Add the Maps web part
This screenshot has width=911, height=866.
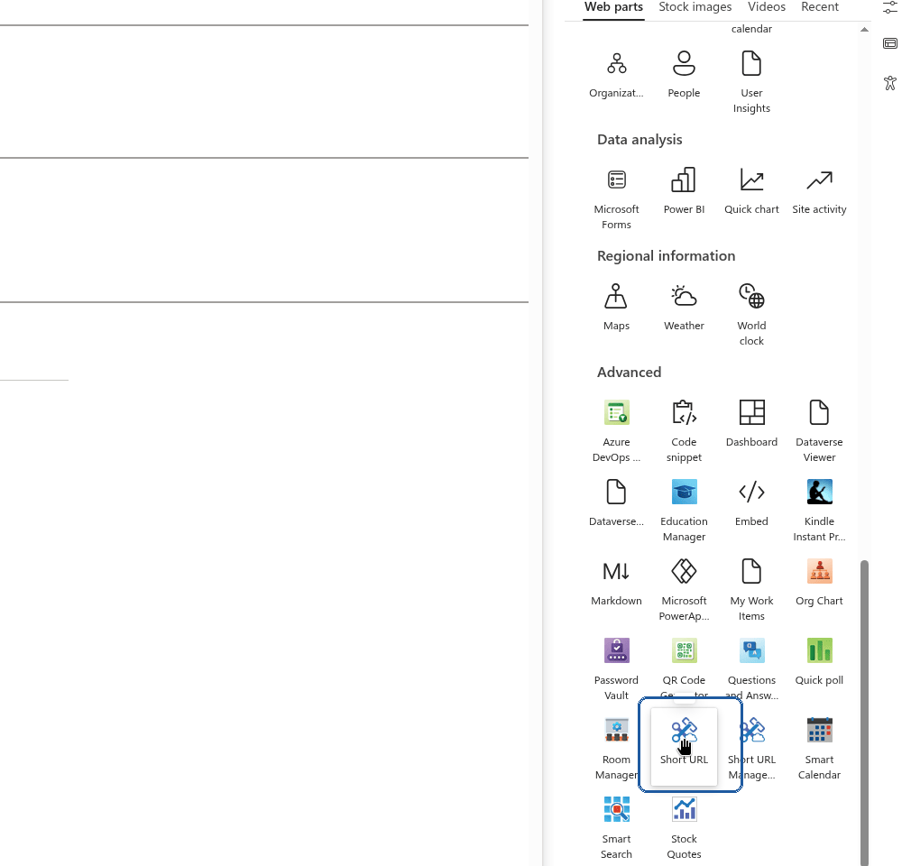(x=616, y=308)
